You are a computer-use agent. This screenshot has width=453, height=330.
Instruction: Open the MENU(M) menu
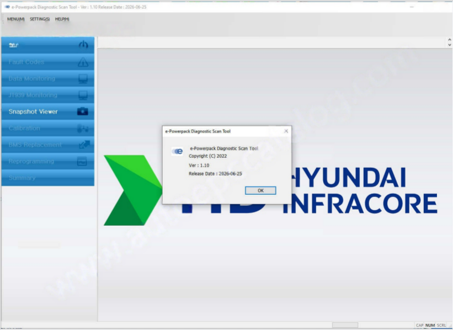pos(15,19)
